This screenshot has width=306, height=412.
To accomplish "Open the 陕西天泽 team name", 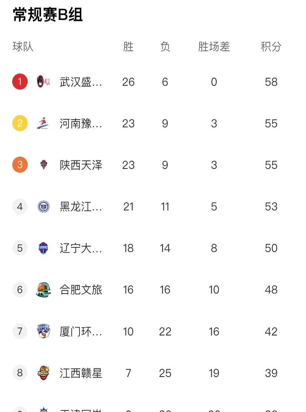I will click(x=81, y=165).
